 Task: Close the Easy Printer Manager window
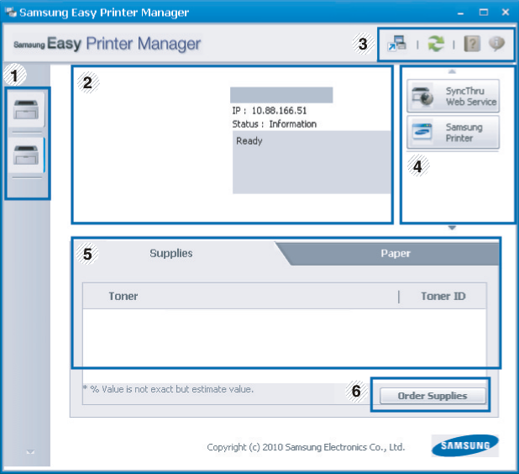[x=506, y=13]
